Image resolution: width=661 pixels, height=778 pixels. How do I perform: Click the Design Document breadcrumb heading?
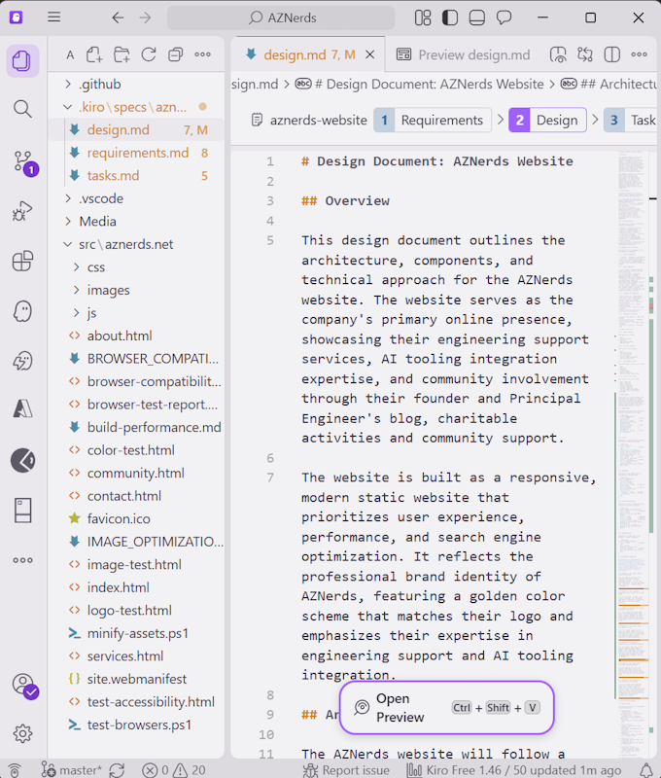tap(420, 85)
